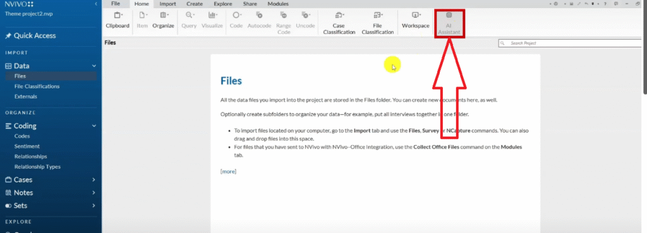Screen dimensions: 647x233
Task: Click the Files heading in help panel
Action: (x=231, y=80)
